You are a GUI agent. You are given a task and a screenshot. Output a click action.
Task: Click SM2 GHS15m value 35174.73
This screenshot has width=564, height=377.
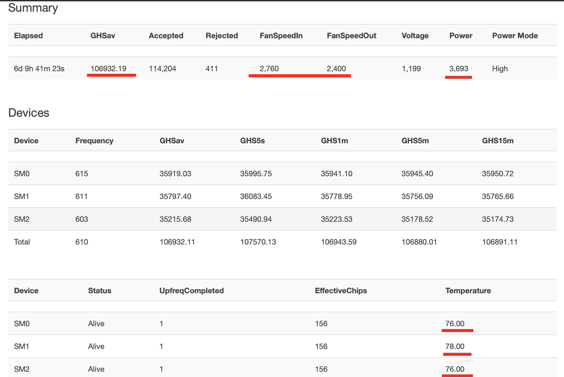coord(498,219)
